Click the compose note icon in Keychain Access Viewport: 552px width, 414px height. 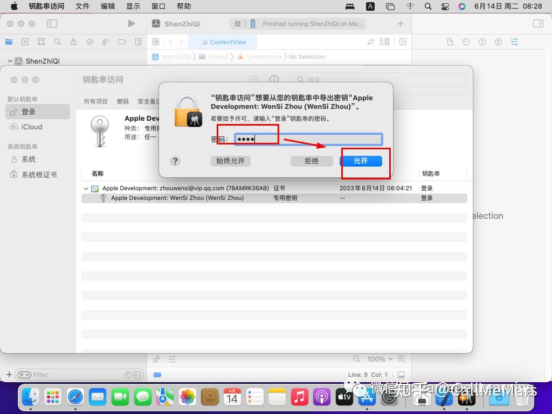[x=253, y=79]
